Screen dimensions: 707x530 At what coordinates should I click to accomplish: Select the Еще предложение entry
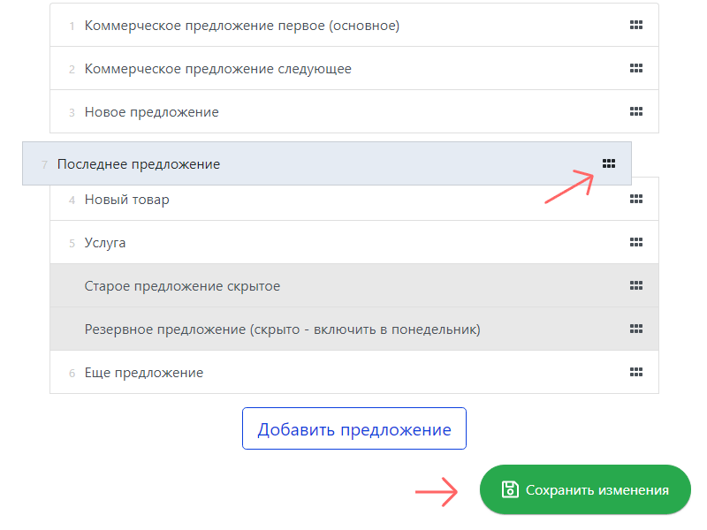(x=143, y=372)
